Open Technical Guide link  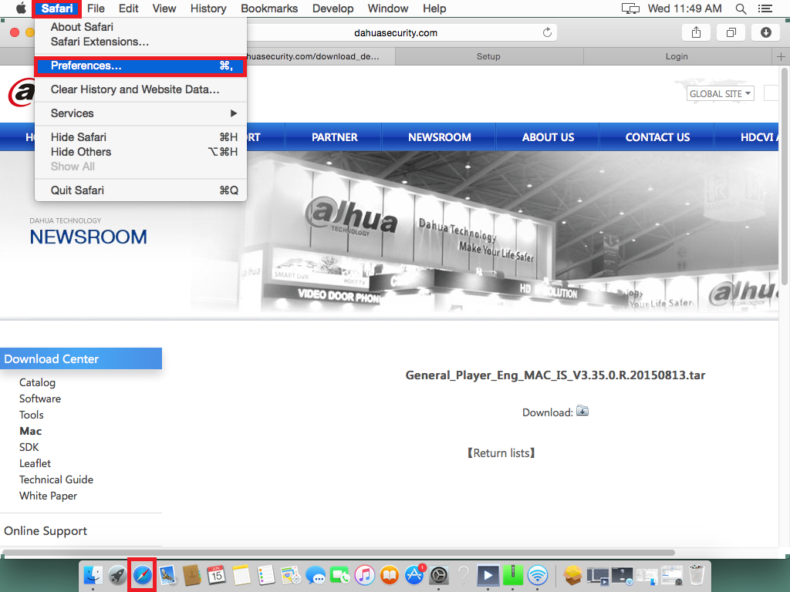pos(56,479)
